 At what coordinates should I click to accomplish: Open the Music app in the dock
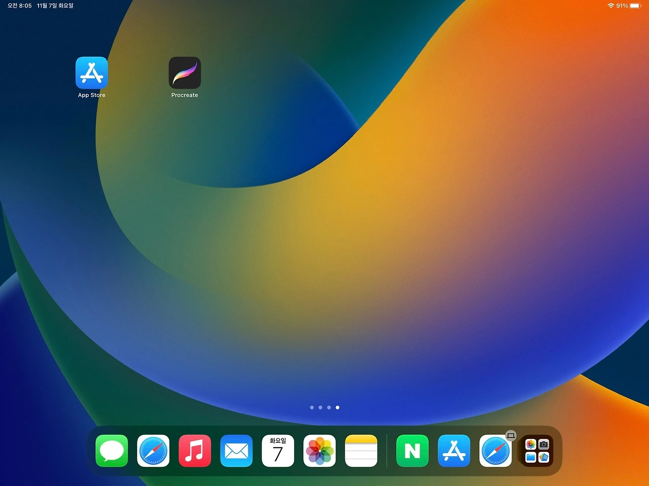(x=195, y=451)
